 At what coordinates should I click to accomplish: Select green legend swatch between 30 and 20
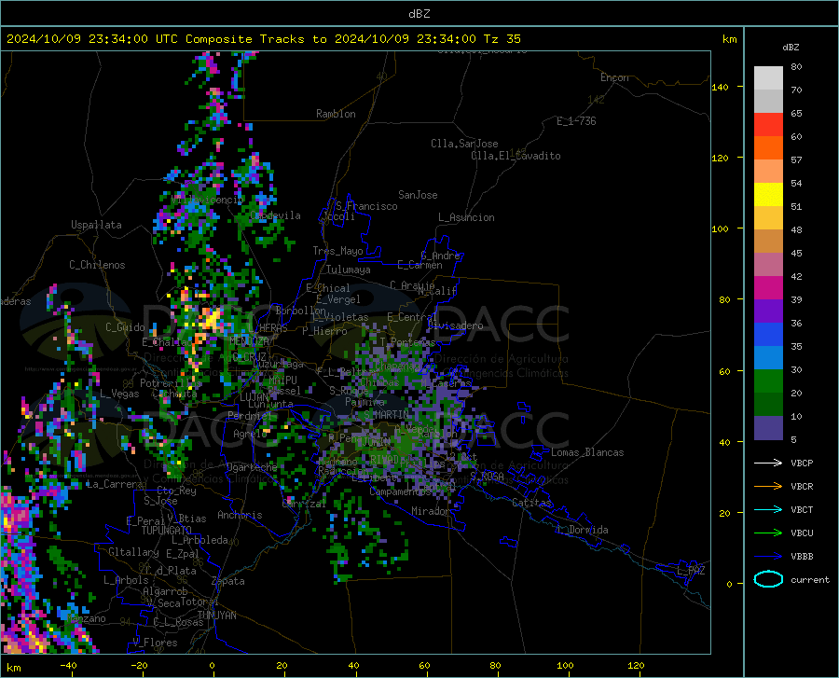tap(768, 381)
